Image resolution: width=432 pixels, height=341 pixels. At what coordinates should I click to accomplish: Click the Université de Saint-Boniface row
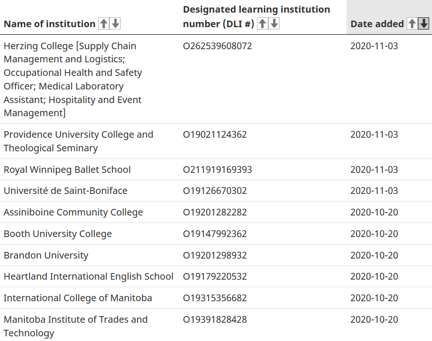click(x=65, y=191)
